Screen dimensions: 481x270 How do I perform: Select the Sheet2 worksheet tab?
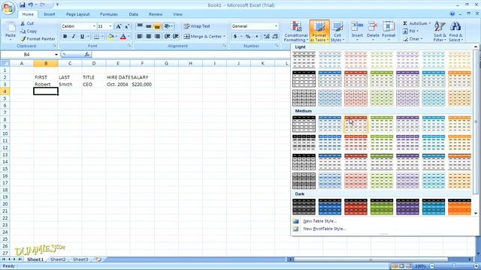tap(58, 259)
